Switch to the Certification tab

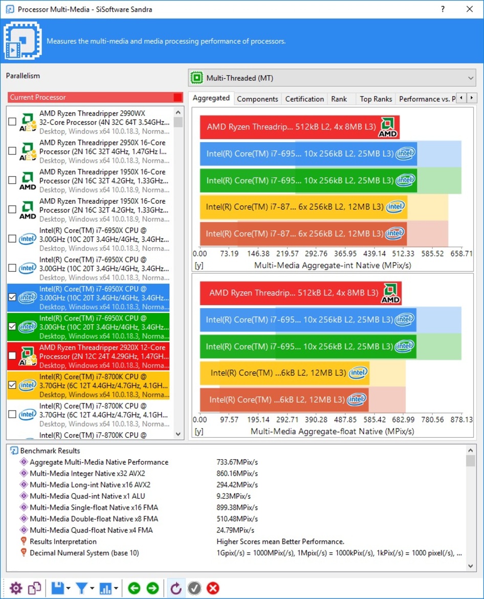pyautogui.click(x=304, y=99)
